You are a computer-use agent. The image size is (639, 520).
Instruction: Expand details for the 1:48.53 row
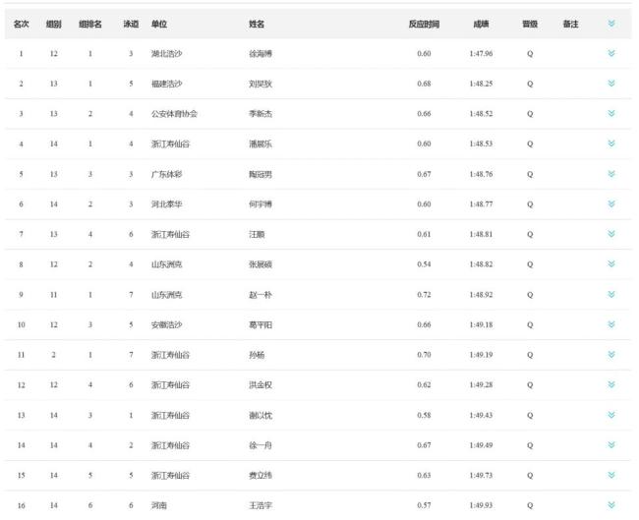(611, 144)
